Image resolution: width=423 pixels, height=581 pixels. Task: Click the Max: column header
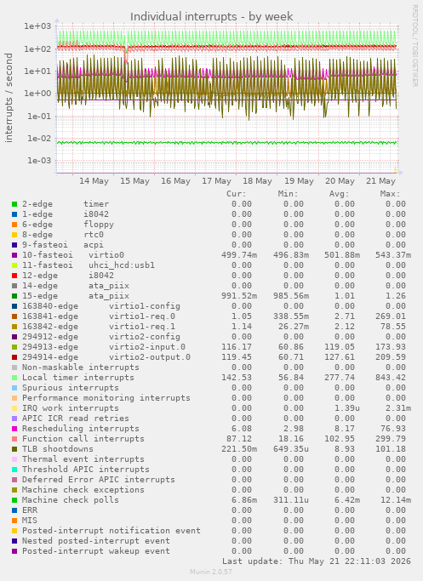390,194
